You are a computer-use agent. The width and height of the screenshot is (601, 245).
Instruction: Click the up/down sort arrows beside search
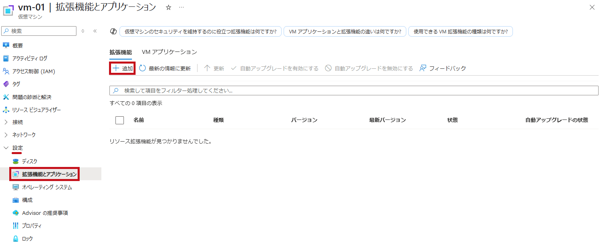(83, 31)
